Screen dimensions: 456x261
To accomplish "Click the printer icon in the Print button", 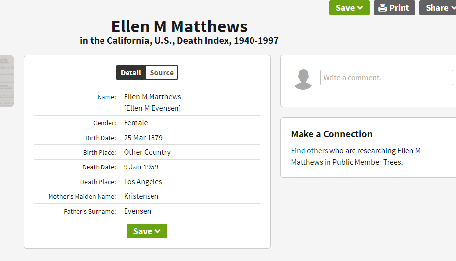I will (382, 8).
